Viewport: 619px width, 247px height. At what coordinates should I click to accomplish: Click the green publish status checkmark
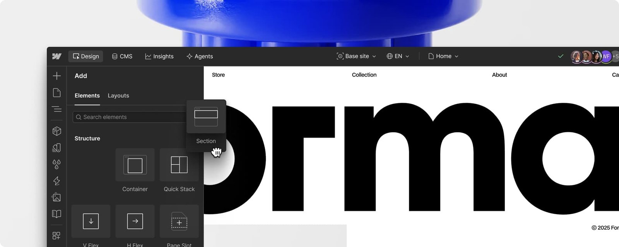(561, 56)
